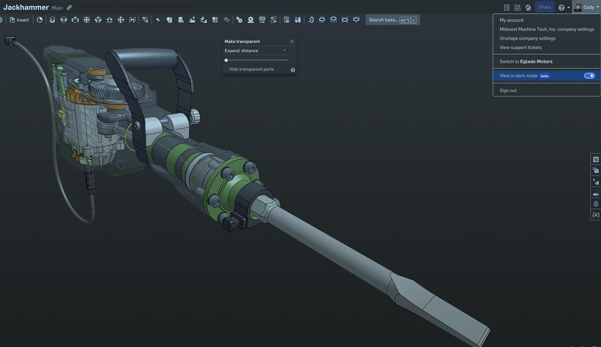Choose Sign out from the menu
601x347 pixels.
coord(508,91)
